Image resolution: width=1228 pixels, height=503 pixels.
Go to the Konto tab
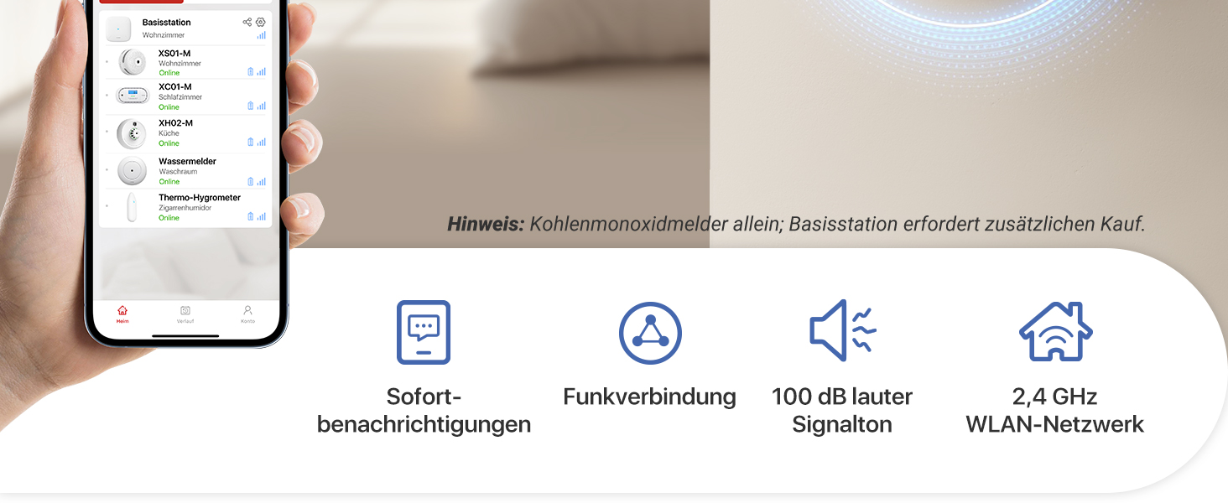tap(247, 314)
